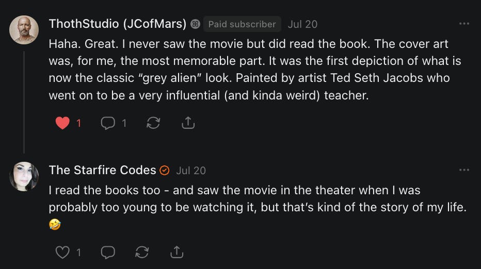The image size is (481, 269).
Task: Click the Paid subscriber badge
Action: (242, 24)
